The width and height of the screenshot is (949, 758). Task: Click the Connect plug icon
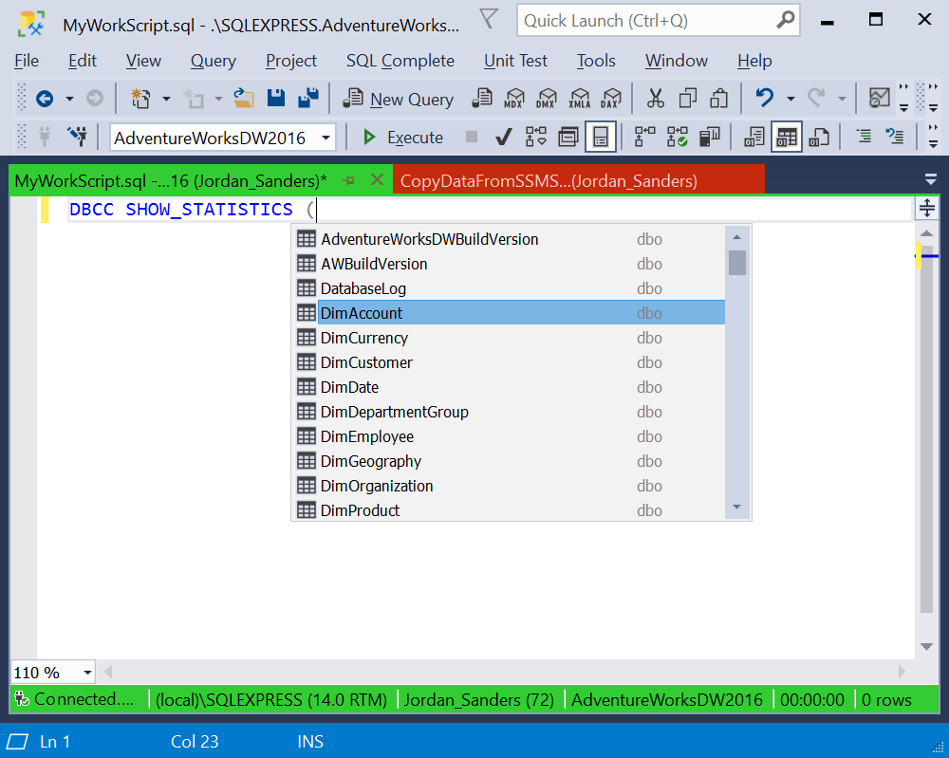(45, 137)
